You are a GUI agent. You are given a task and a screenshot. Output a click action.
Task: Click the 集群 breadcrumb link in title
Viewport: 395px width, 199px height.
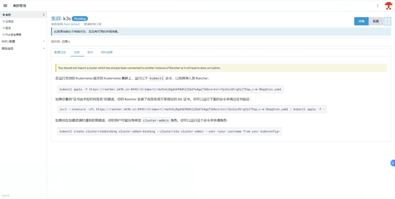(56, 19)
